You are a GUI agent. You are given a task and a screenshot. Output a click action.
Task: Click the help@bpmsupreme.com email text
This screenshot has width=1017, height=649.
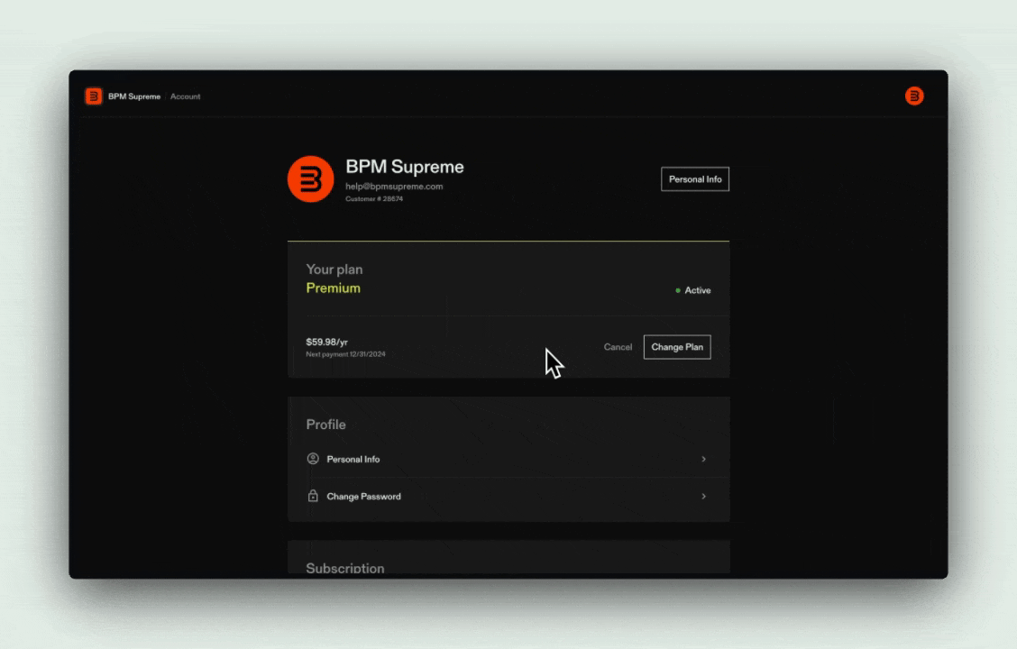(394, 186)
